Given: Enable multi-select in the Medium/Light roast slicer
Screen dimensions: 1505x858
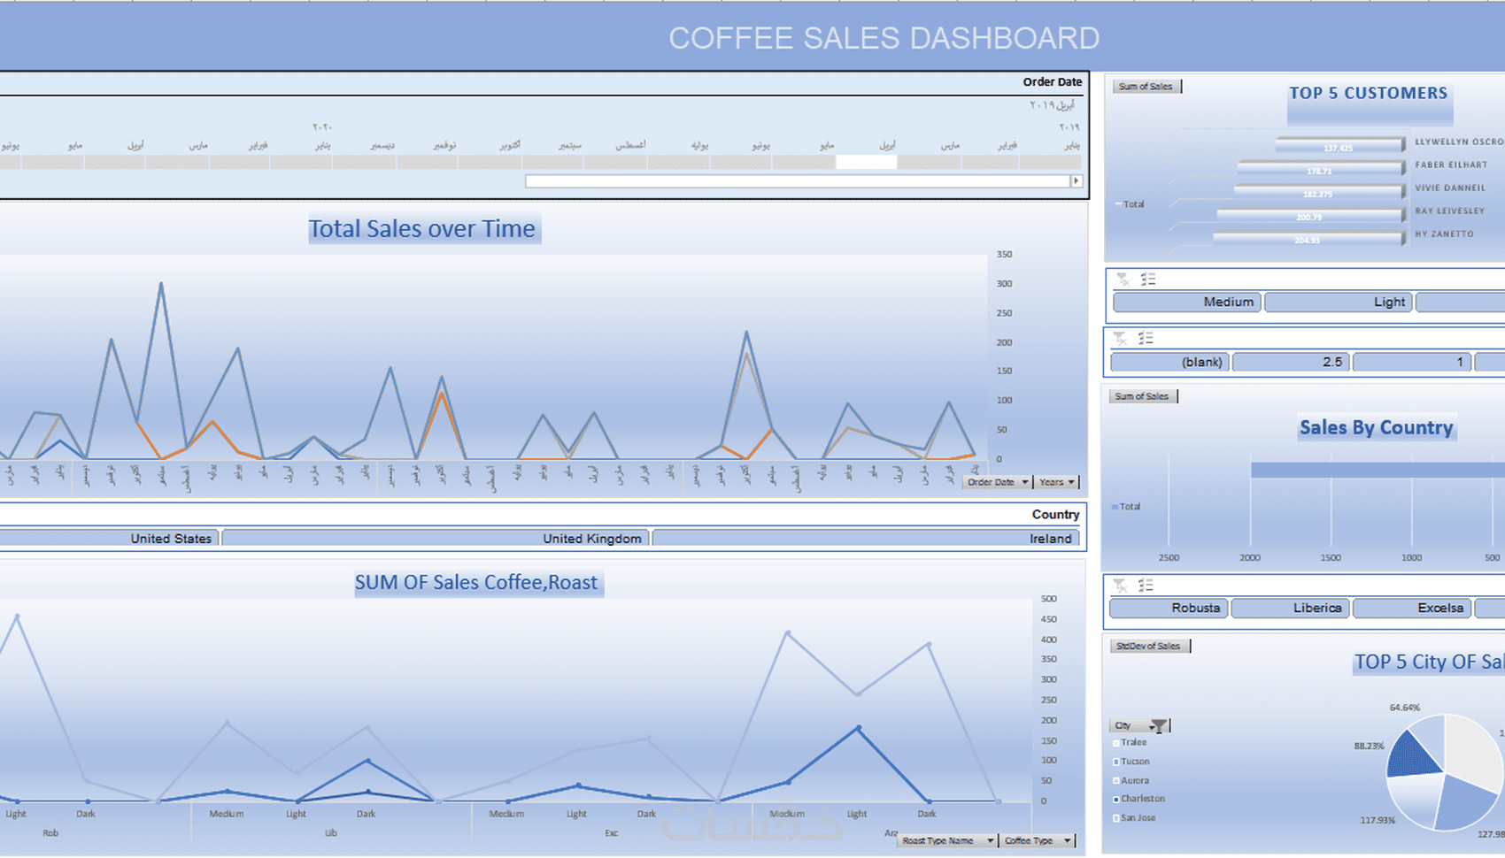Looking at the screenshot, I should coord(1148,280).
